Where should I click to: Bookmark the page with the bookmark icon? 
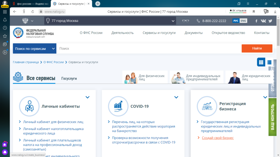point(254,11)
